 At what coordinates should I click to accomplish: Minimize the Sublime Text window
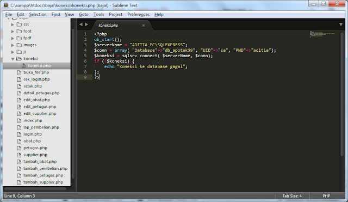click(314, 4)
